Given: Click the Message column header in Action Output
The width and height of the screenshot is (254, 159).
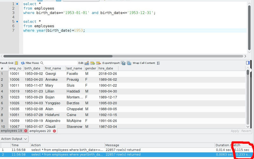Looking at the screenshot, I should pos(160,145).
